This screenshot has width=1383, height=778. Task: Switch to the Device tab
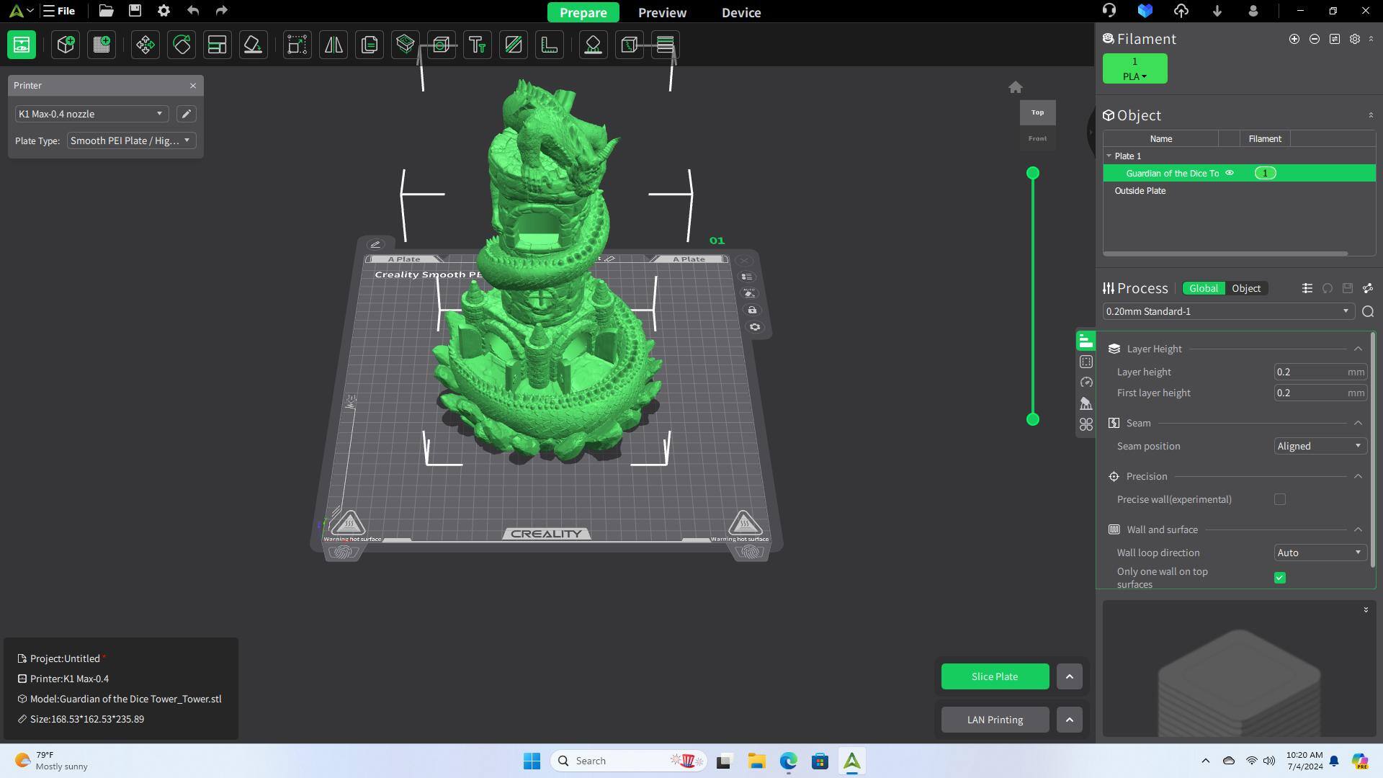(740, 12)
